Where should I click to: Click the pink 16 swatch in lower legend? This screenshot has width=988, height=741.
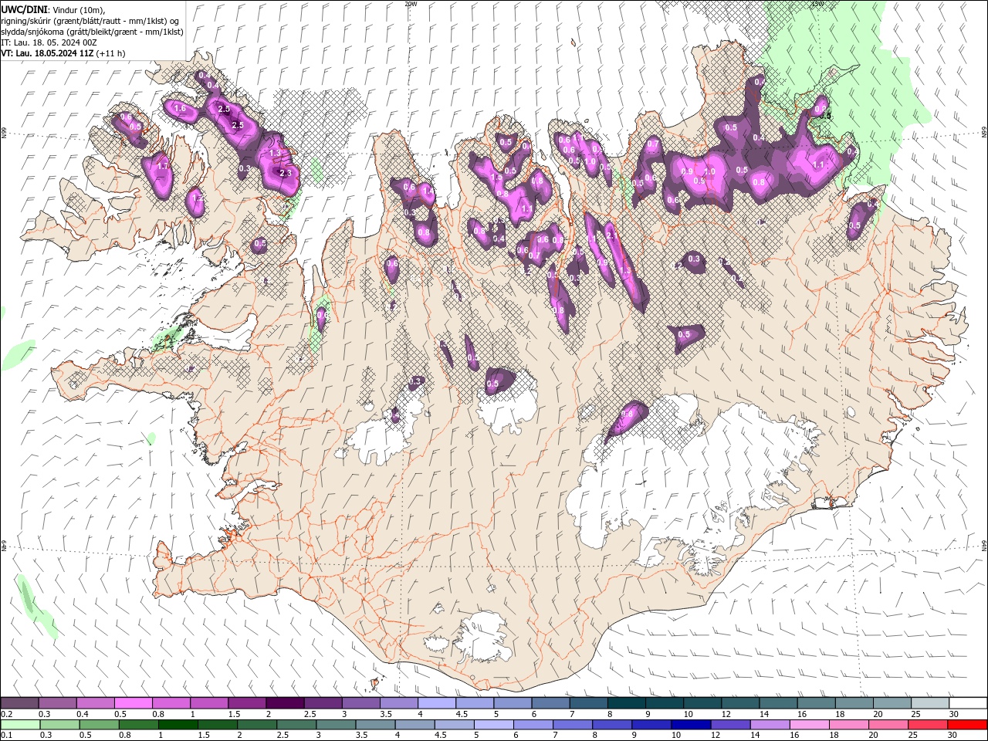809,724
